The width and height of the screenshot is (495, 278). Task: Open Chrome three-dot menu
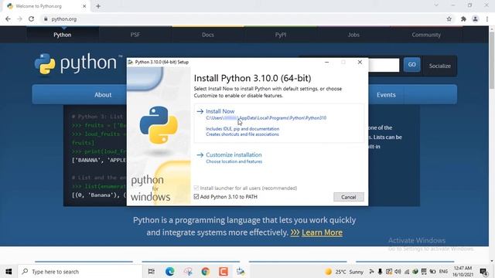pyautogui.click(x=487, y=19)
